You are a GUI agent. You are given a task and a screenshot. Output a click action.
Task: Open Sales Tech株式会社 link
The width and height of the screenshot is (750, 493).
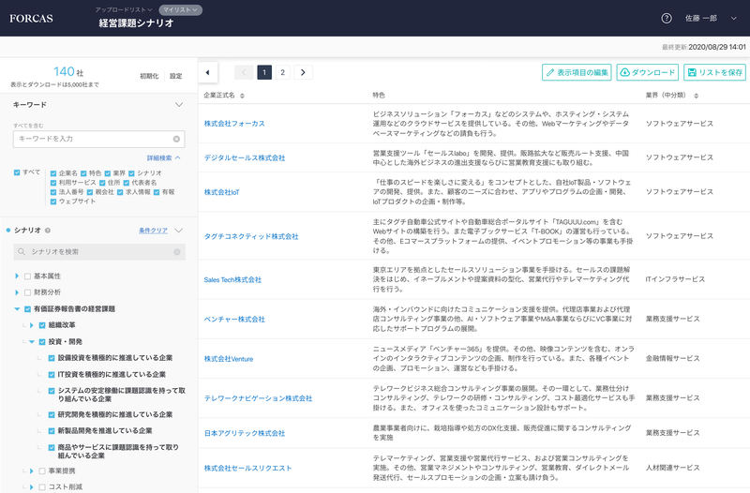pyautogui.click(x=232, y=279)
